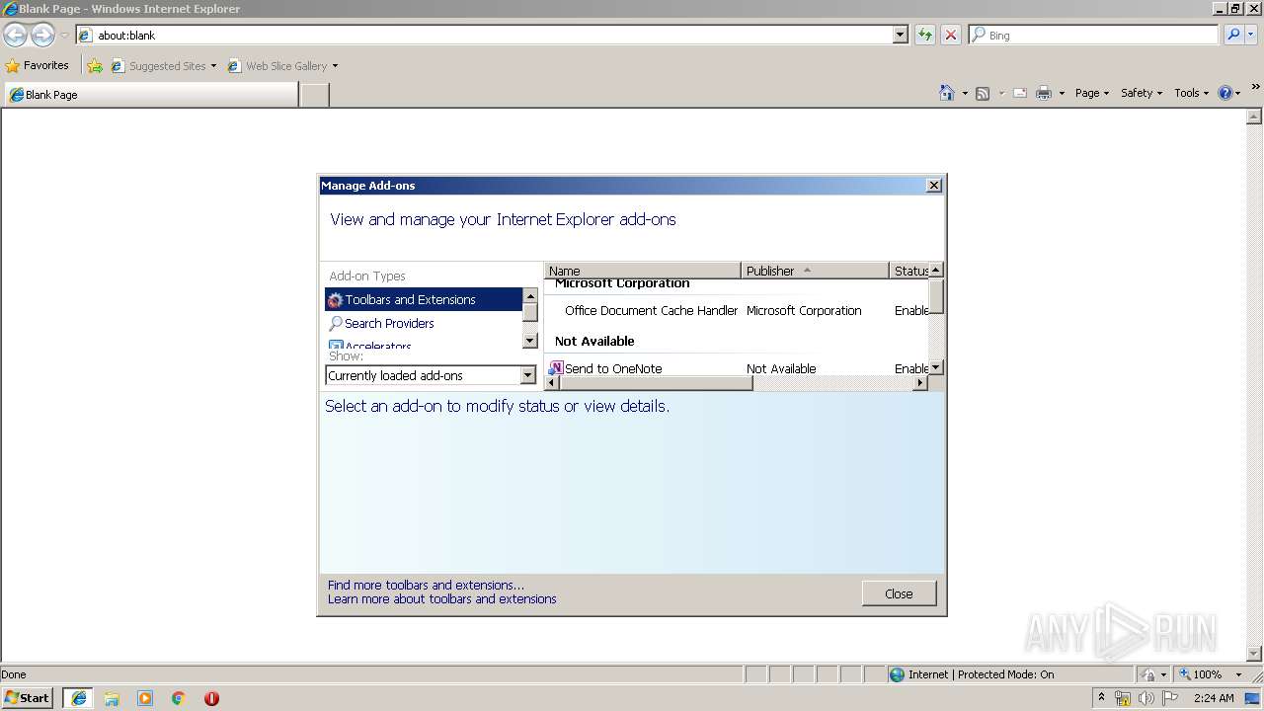Click Find more toolbars and extensions link
Image resolution: width=1264 pixels, height=711 pixels.
426,585
